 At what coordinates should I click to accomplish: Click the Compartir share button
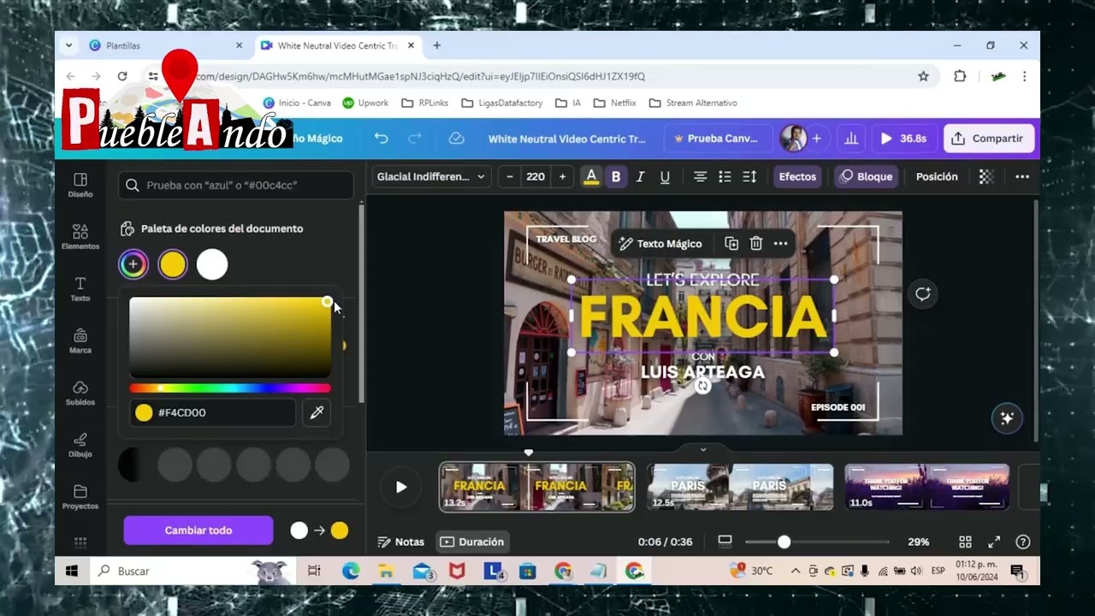click(x=989, y=139)
